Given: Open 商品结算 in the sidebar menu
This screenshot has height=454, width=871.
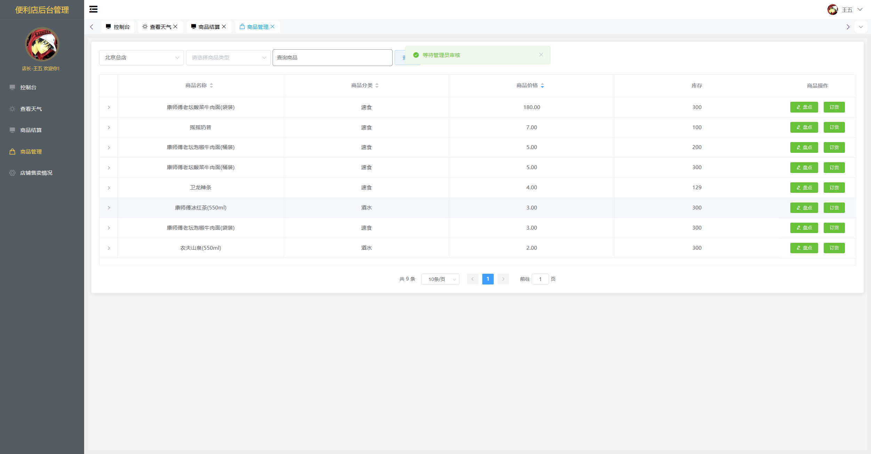Looking at the screenshot, I should tap(31, 130).
